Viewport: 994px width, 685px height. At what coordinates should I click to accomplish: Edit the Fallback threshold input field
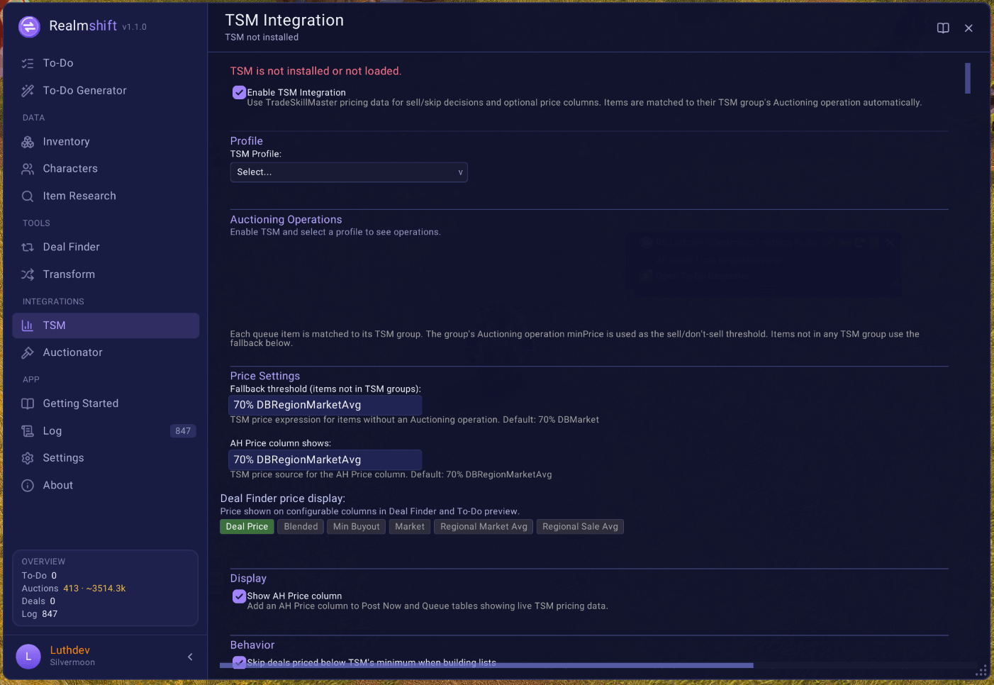325,405
